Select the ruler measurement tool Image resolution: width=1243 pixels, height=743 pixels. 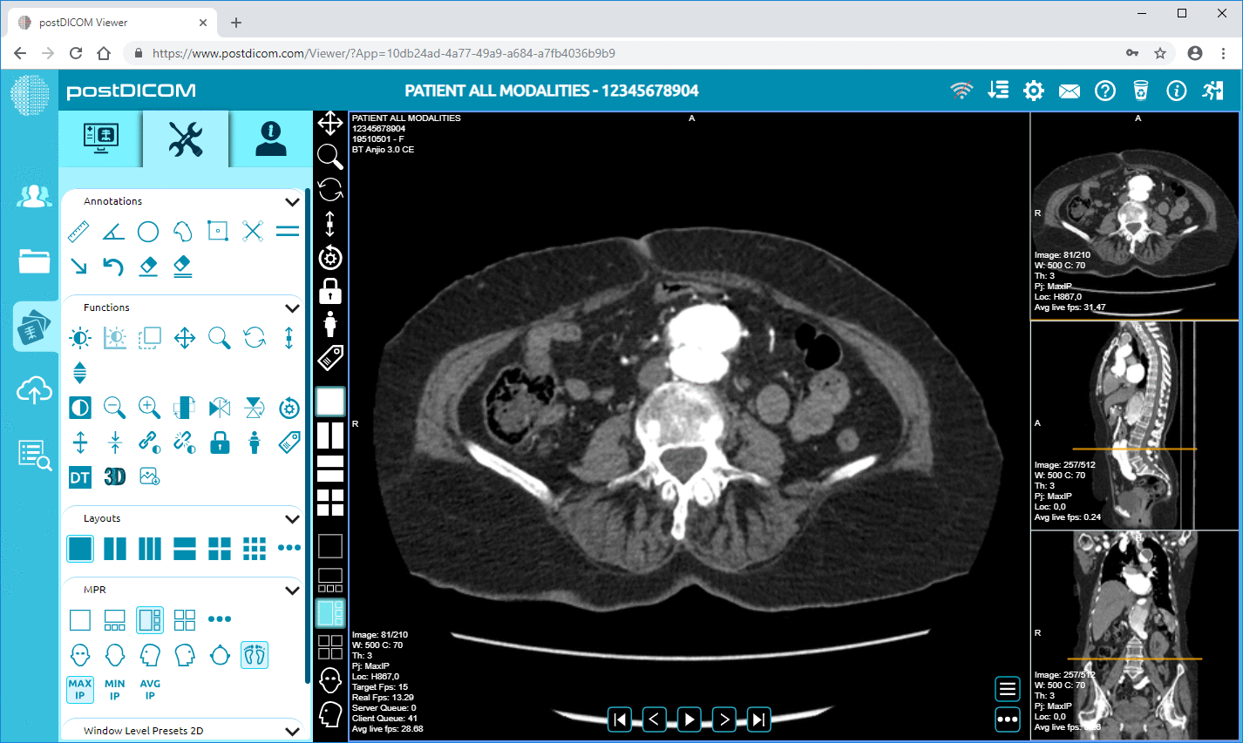(x=78, y=231)
